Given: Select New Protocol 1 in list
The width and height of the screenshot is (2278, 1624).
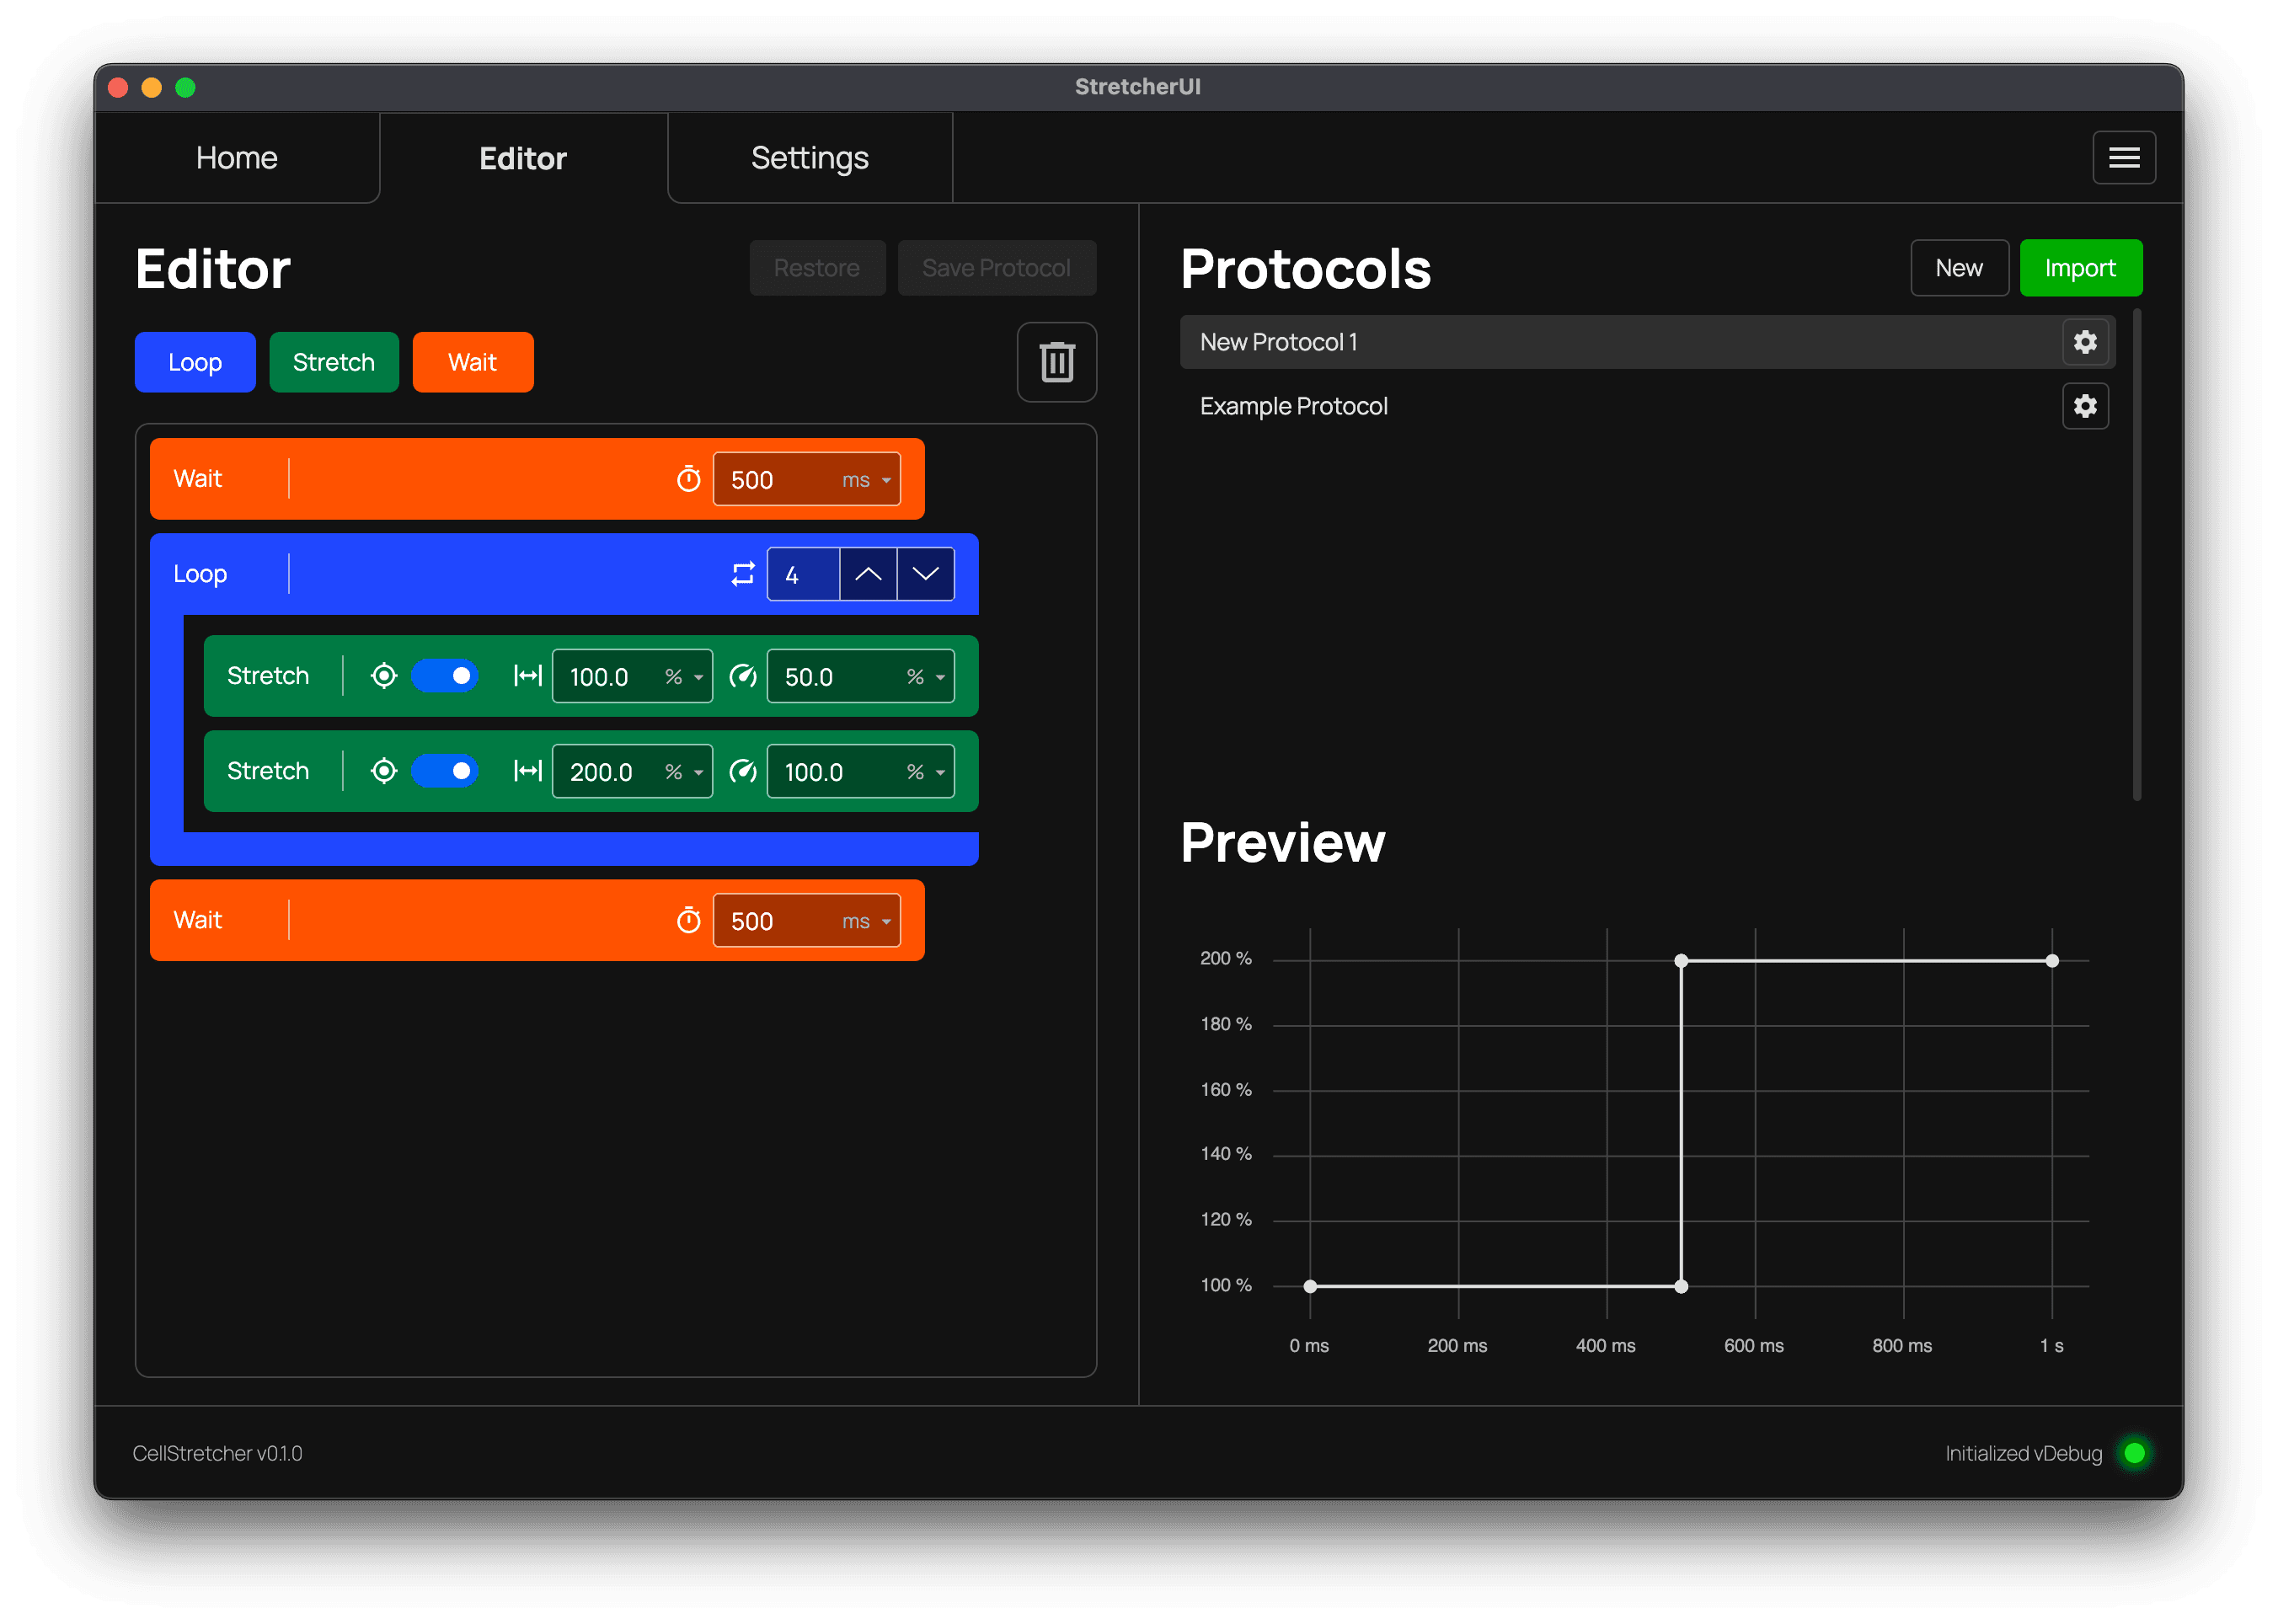Looking at the screenshot, I should 1646,342.
